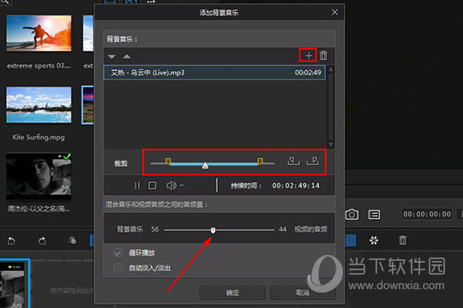The height and width of the screenshot is (308, 463).
Task: Stop the music preview
Action: [153, 186]
